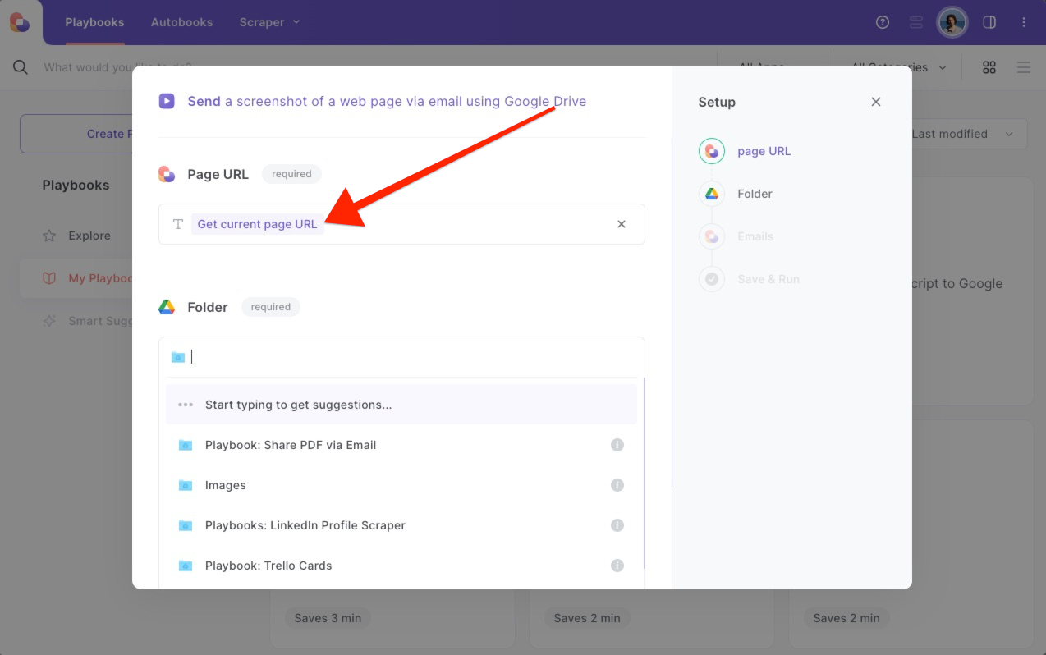The width and height of the screenshot is (1046, 655).
Task: Close the Setup dialog
Action: [x=876, y=102]
